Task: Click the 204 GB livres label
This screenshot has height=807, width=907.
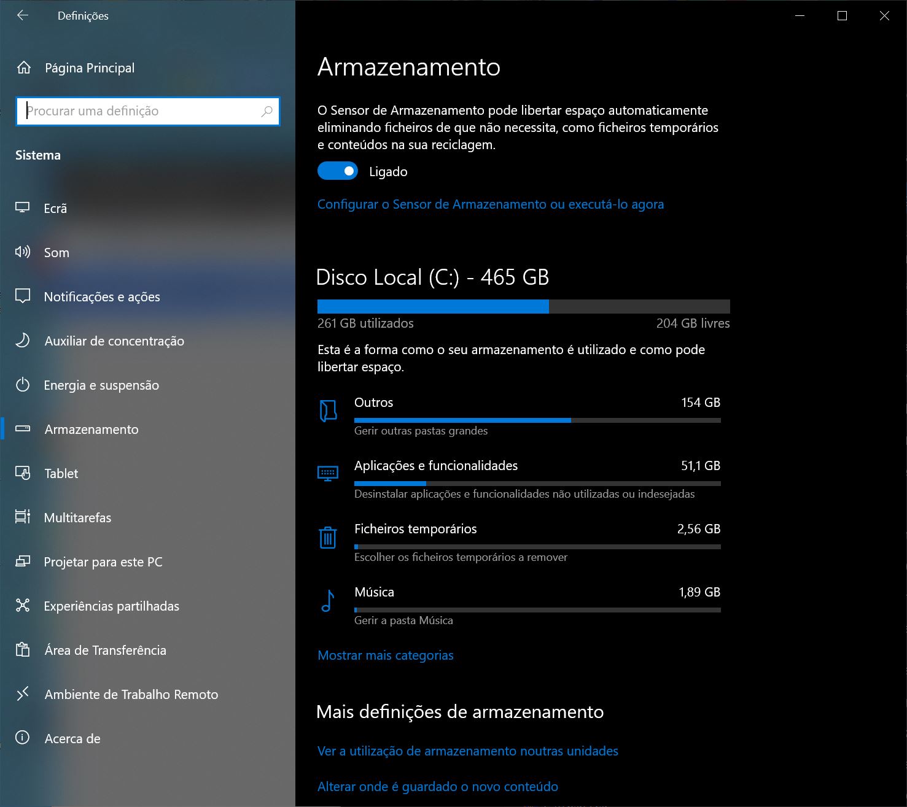Action: click(x=693, y=323)
